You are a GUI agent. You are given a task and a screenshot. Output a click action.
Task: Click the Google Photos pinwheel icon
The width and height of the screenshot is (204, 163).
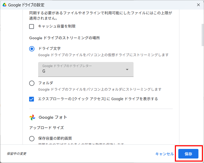pyautogui.click(x=32, y=117)
